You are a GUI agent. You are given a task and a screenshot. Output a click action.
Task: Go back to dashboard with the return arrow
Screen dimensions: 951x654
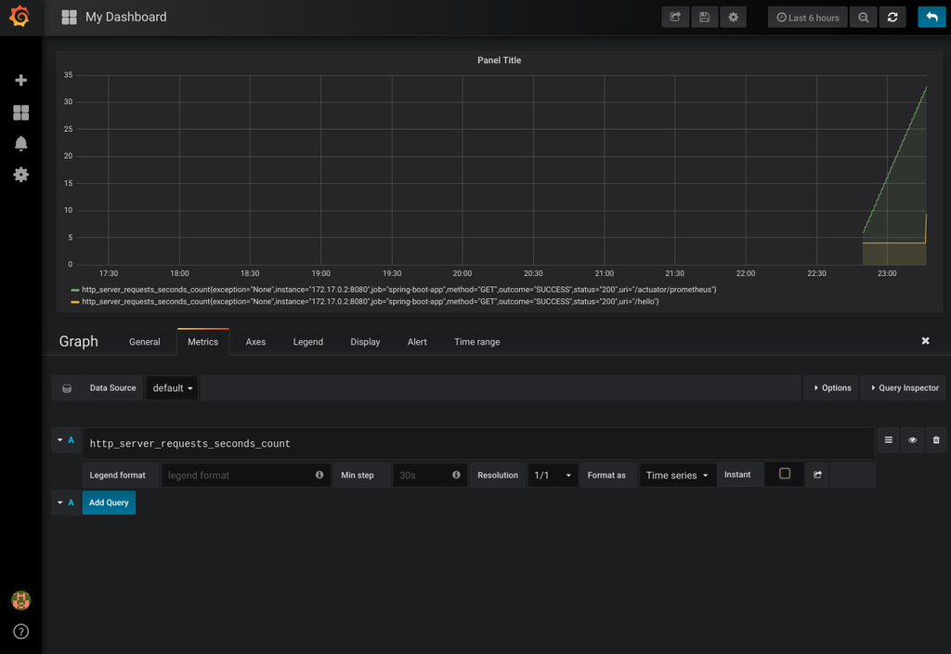click(x=931, y=17)
